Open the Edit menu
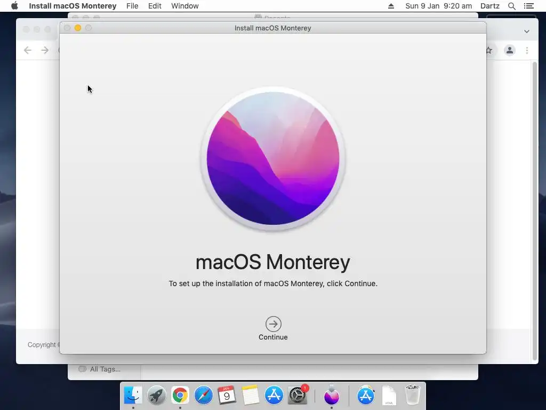This screenshot has width=546, height=410. (155, 6)
